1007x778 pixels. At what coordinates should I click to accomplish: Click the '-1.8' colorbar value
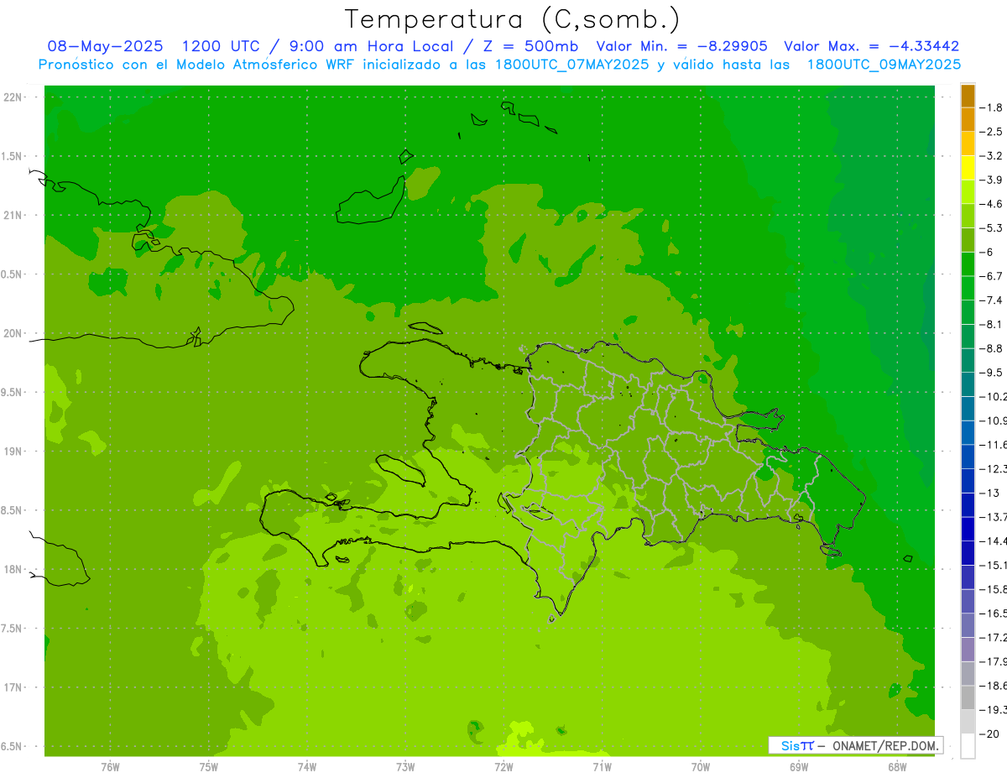pyautogui.click(x=991, y=107)
